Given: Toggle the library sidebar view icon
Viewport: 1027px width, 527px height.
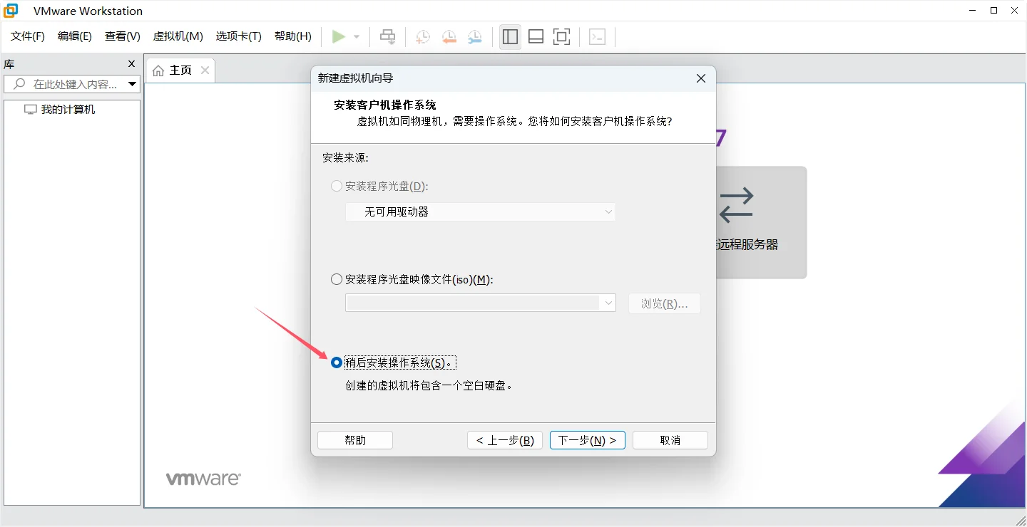Looking at the screenshot, I should [510, 36].
